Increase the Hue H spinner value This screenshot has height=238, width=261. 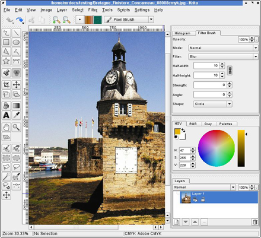193,149
